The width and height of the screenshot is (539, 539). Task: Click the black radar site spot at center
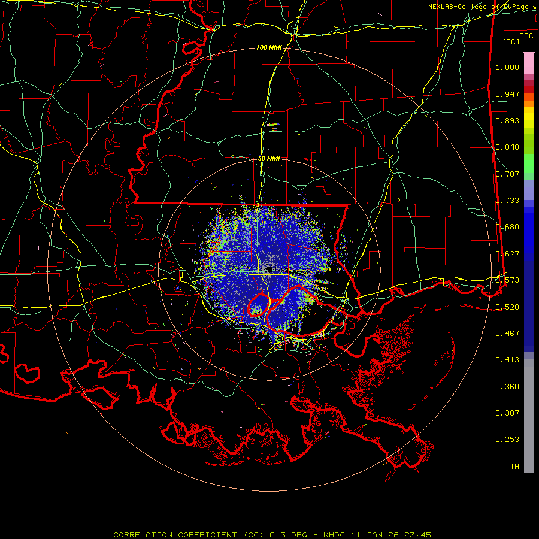(x=269, y=269)
